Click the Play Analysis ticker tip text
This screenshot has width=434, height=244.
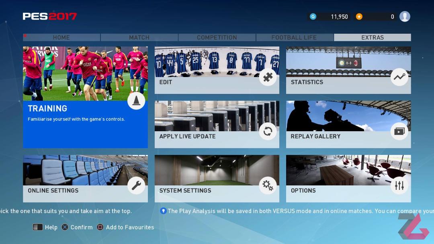(301, 211)
